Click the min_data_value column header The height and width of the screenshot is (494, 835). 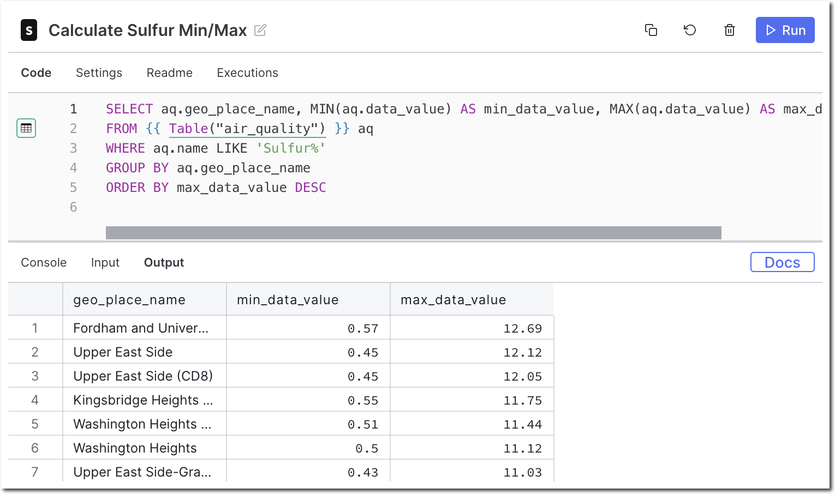[x=308, y=299]
